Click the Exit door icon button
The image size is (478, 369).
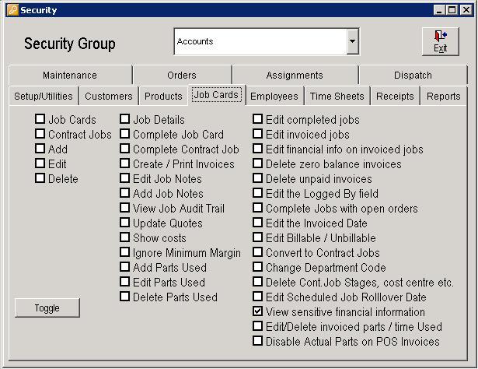[440, 41]
